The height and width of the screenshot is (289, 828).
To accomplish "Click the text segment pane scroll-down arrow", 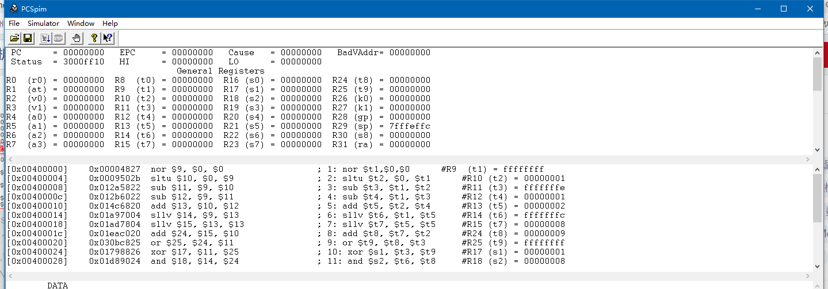I will tap(817, 267).
